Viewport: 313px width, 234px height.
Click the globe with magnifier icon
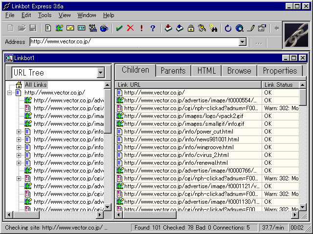(239, 28)
